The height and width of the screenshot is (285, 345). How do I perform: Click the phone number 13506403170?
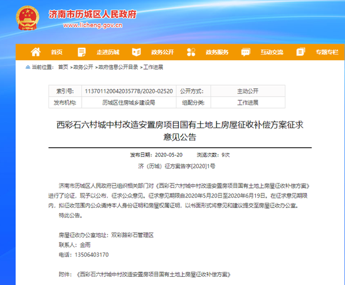(x=92, y=255)
